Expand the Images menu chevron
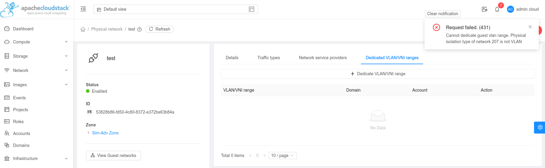Screen dimensions: 545x168 click(66, 85)
